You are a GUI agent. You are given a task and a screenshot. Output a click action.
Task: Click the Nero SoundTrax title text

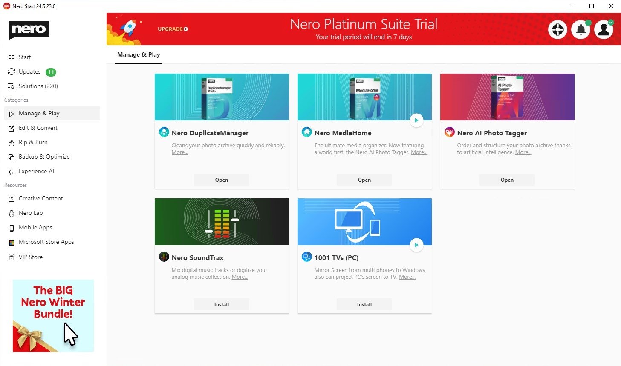tap(197, 258)
